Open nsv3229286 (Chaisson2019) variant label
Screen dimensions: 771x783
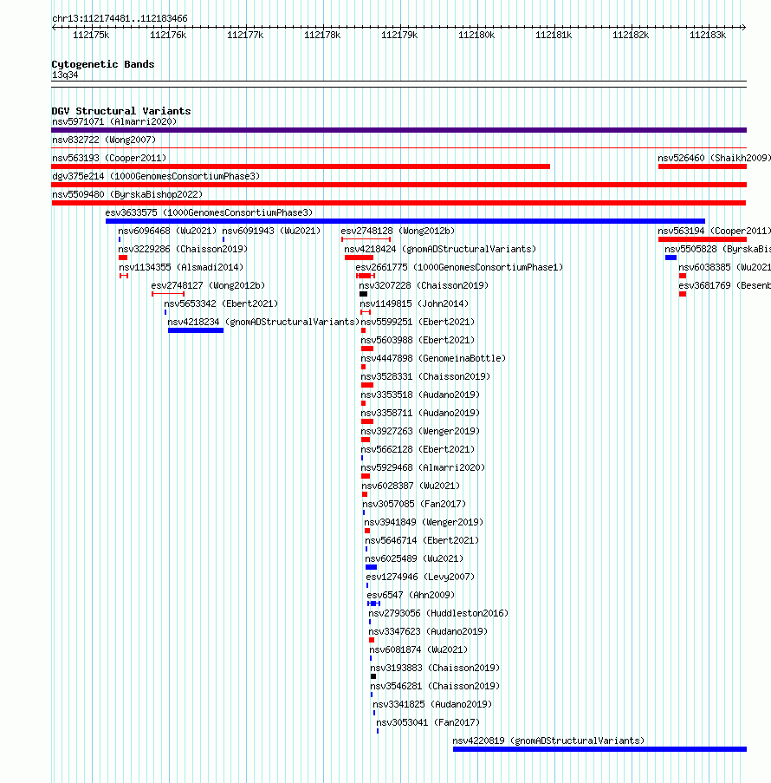tap(183, 249)
